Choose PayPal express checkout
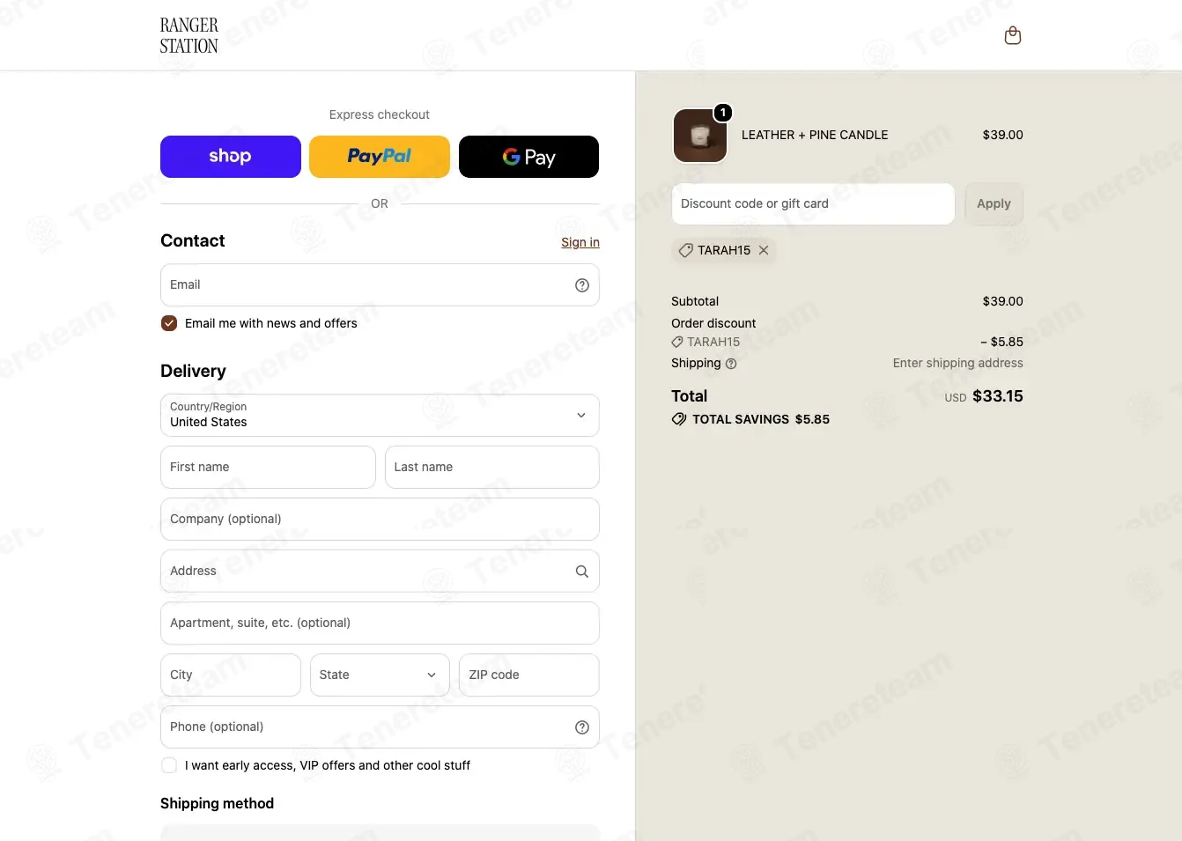 [380, 157]
